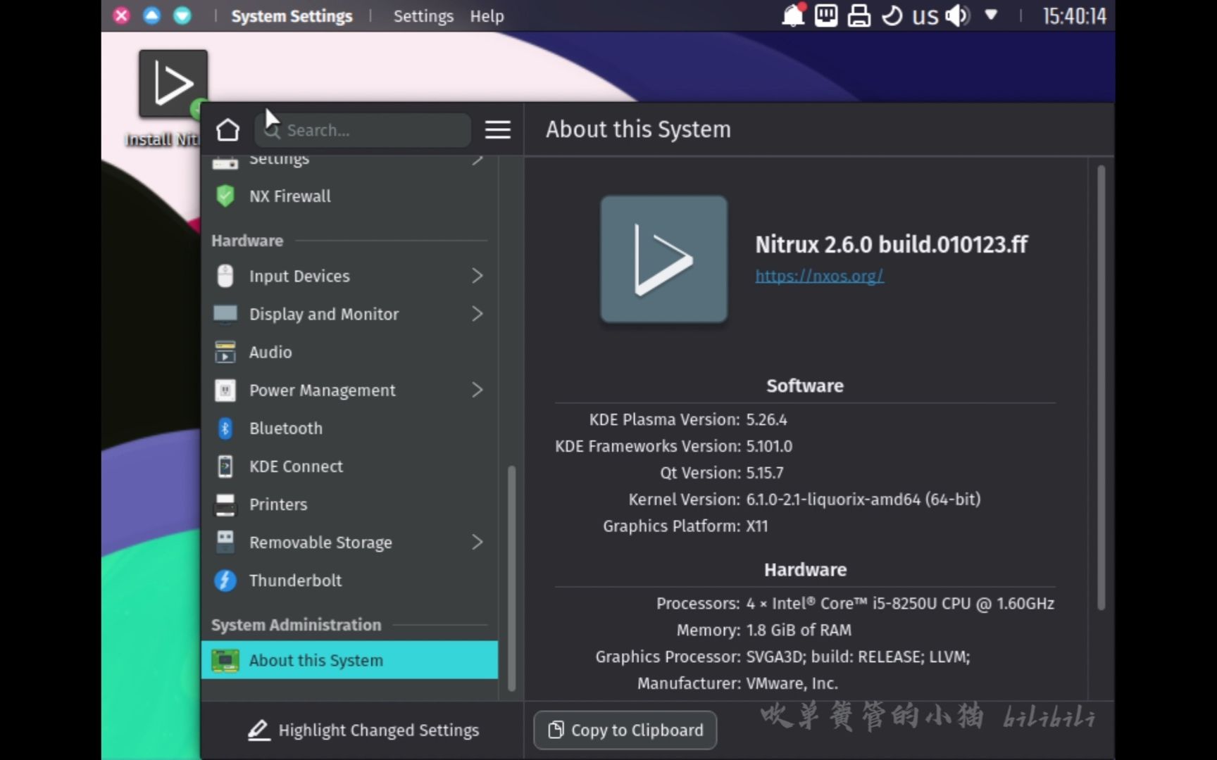Click the night color moon icon

892,15
